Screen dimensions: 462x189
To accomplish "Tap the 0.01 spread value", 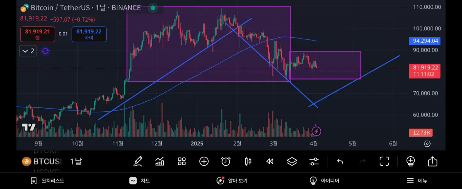I will pos(63,34).
